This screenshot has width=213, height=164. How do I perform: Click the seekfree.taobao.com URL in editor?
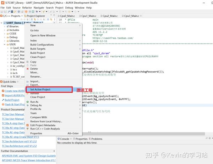point(113,38)
